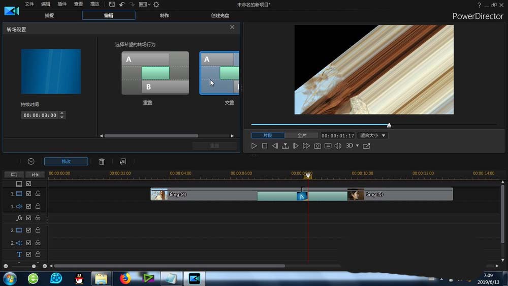The image size is (508, 286).
Task: Toggle the lock on audio track 2
Action: click(38, 243)
